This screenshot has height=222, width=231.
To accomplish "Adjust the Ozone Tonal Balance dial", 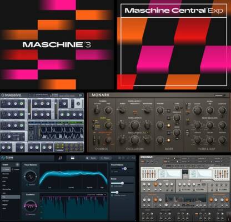I will point(30,176).
